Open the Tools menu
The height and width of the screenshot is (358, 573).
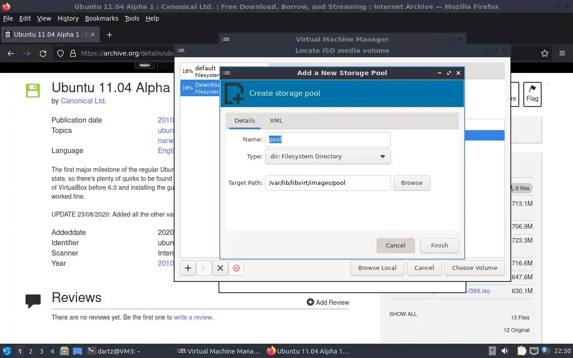coord(132,18)
